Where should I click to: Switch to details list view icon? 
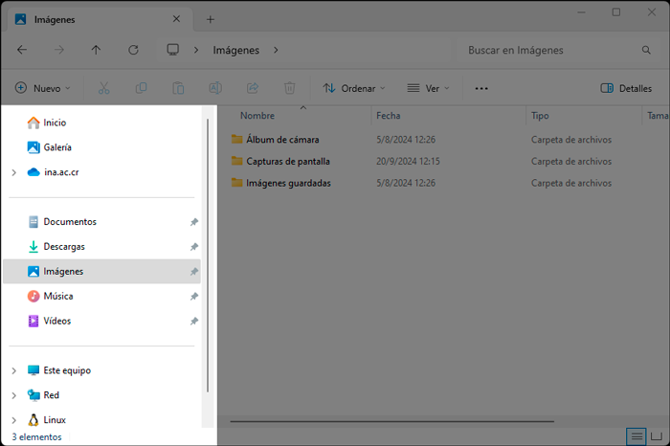(636, 436)
